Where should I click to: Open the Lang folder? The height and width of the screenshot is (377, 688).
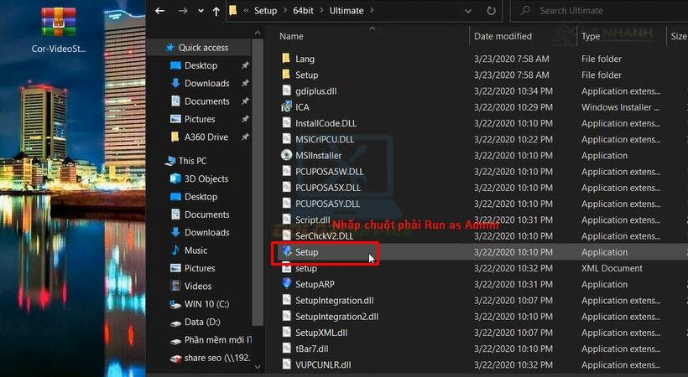(x=305, y=59)
